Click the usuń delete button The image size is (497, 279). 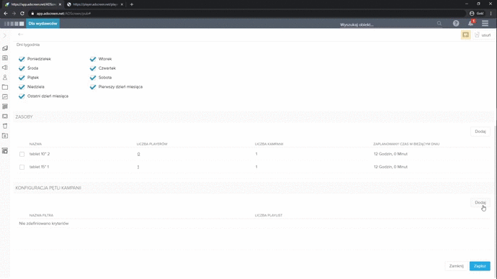pos(483,35)
